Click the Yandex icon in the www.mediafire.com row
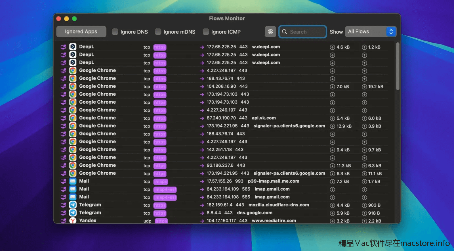Screen dimensions: 454x251 pyautogui.click(x=73, y=220)
